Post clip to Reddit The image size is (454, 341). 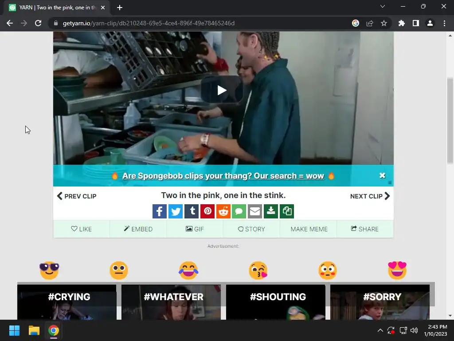tap(223, 211)
